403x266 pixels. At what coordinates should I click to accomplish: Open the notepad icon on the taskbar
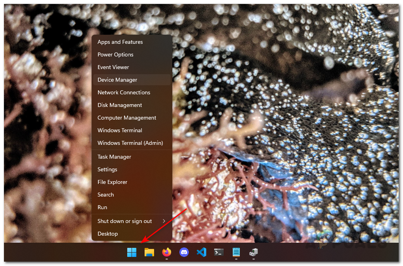pos(236,252)
